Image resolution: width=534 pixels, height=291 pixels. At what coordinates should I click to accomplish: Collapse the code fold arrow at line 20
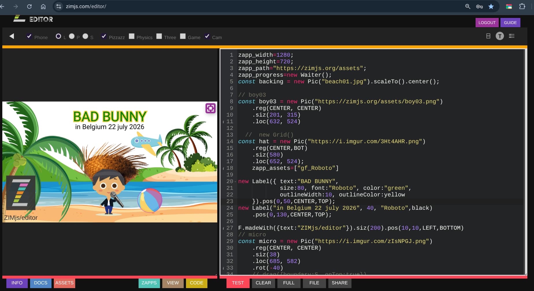(235, 182)
